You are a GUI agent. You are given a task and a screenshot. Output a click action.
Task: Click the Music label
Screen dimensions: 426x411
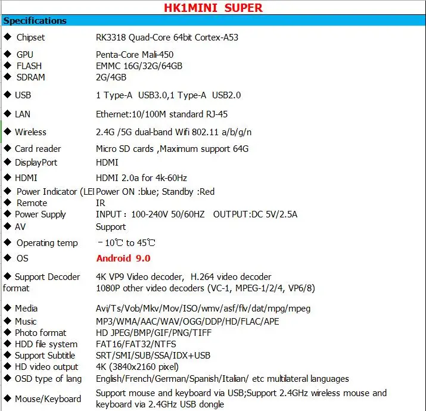[x=26, y=322]
